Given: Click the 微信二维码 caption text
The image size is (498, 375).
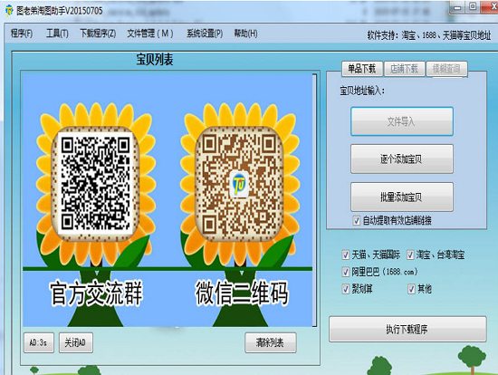Looking at the screenshot, I should pyautogui.click(x=242, y=293).
